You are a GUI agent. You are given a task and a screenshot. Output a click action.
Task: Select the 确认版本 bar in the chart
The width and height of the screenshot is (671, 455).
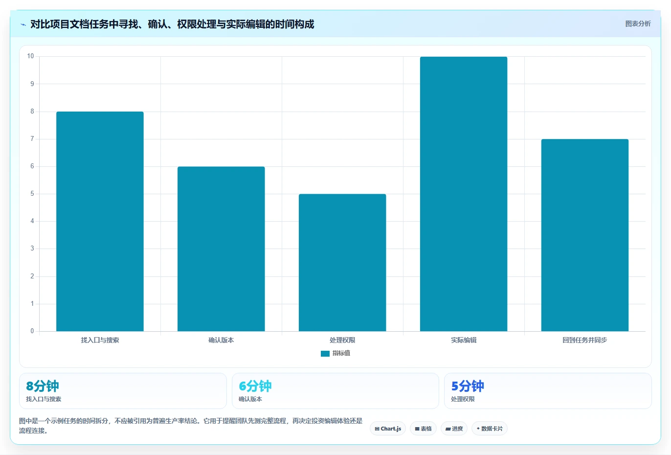click(221, 249)
